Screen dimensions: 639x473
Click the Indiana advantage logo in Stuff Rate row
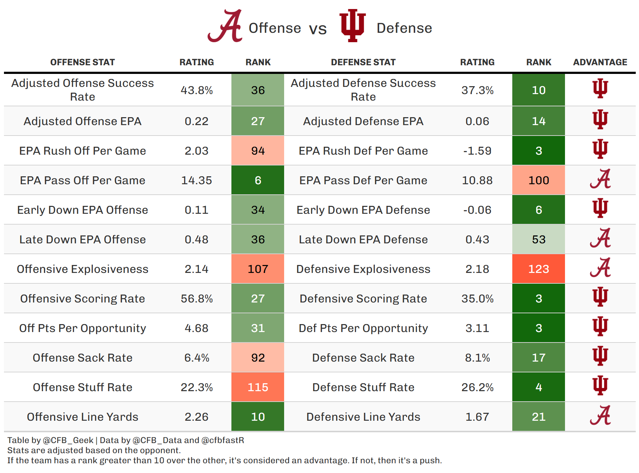click(600, 386)
